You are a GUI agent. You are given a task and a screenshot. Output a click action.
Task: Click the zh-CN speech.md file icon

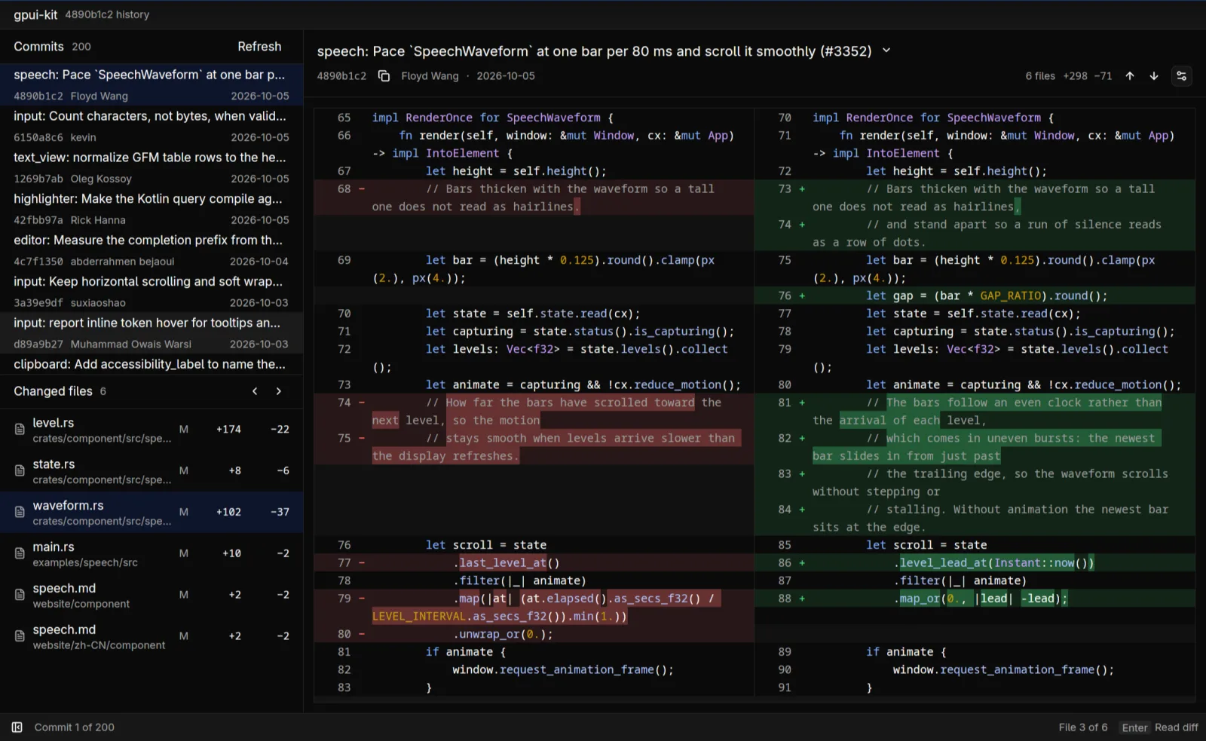click(20, 637)
